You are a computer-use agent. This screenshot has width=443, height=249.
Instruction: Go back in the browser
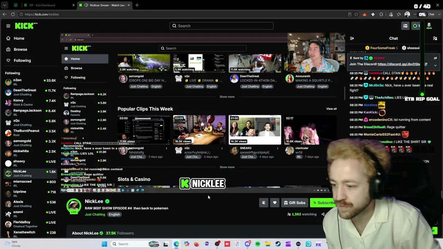coord(4,14)
